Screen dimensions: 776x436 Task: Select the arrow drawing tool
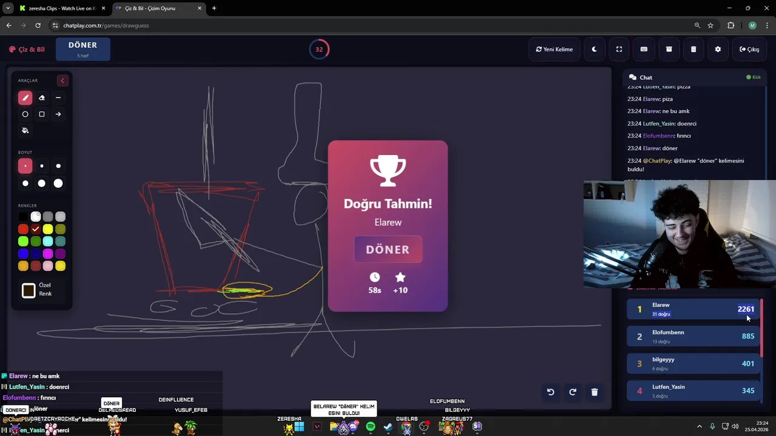point(58,114)
